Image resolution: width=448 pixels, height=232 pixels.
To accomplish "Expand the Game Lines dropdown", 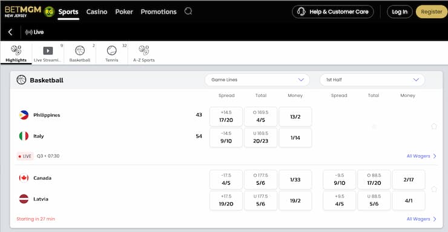I will tap(257, 80).
